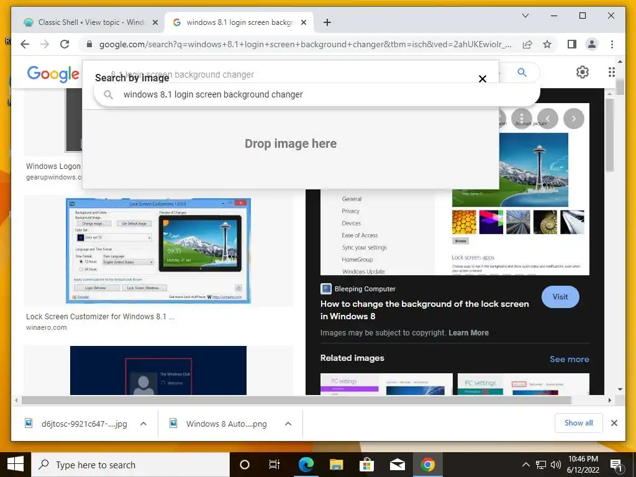This screenshot has height=477, width=636.
Task: Switch to the windows 8.1 login screen tab
Action: click(239, 22)
